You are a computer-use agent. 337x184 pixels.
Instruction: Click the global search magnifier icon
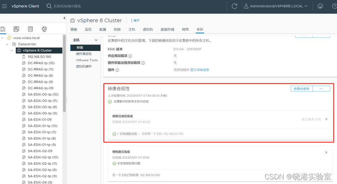[x=49, y=6]
